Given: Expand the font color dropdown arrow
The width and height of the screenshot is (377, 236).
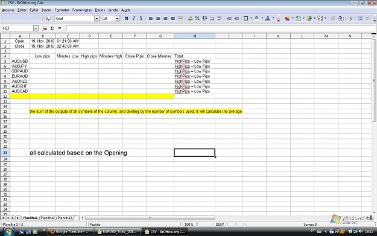Looking at the screenshot, I should point(273,18).
